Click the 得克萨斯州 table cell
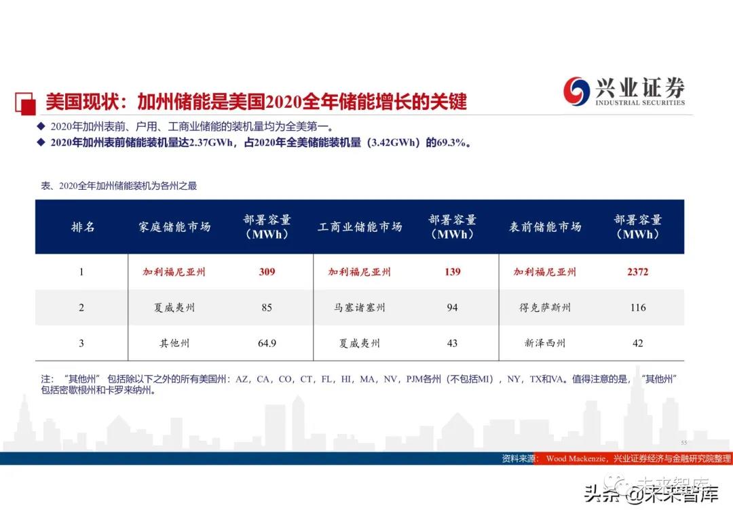This screenshot has width=733, height=518. click(x=545, y=308)
